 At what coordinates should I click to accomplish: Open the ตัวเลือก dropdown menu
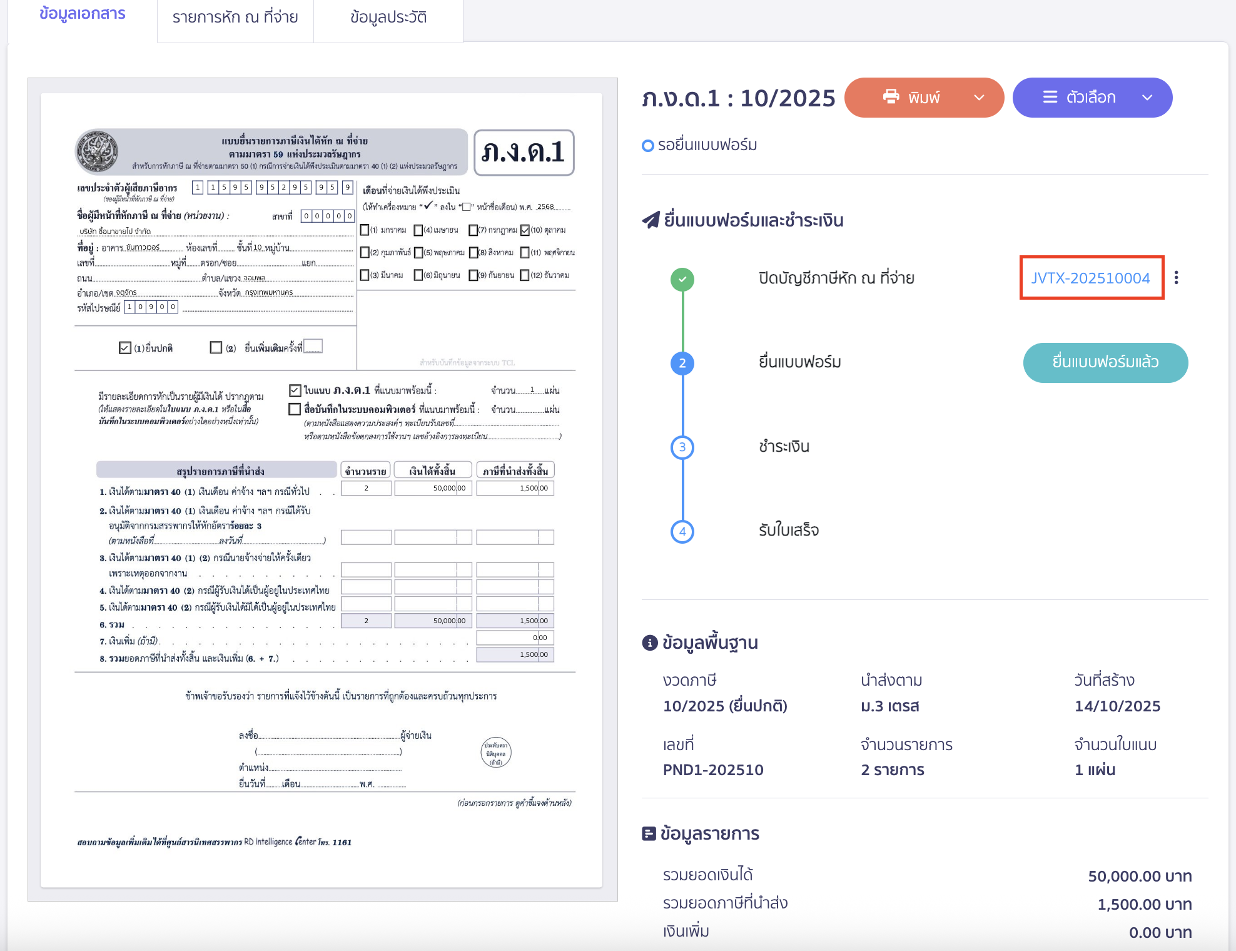1092,98
